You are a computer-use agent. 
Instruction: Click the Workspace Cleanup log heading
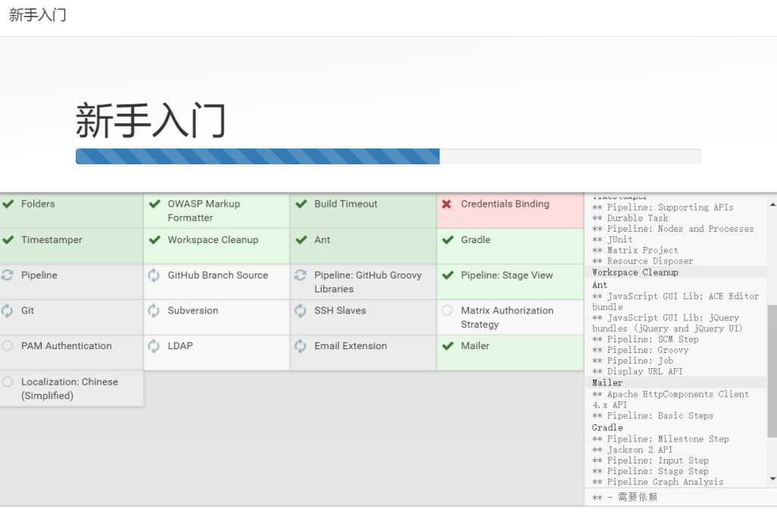pyautogui.click(x=635, y=272)
